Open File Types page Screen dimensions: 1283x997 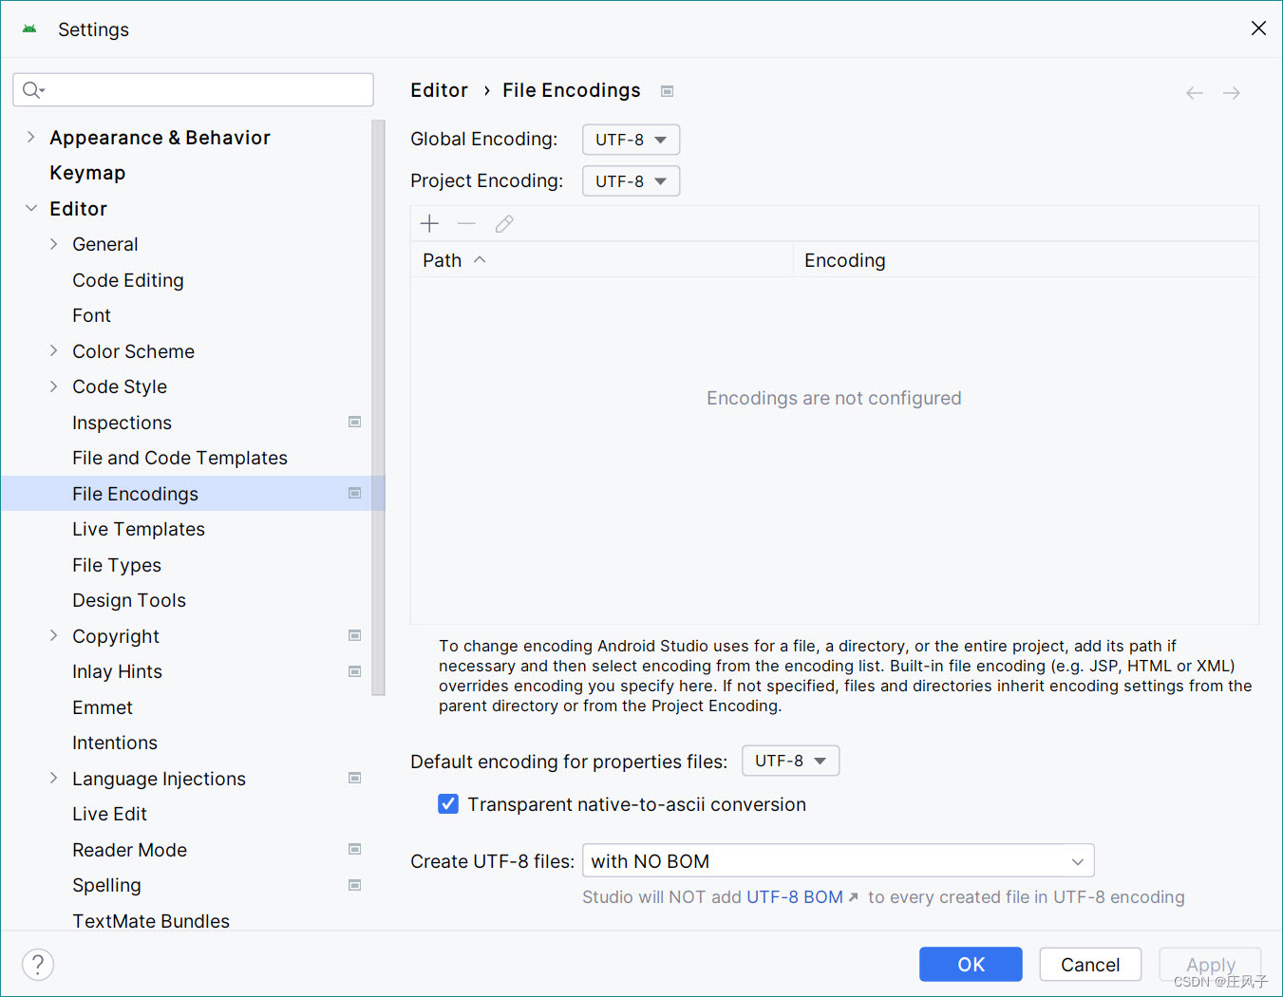point(117,565)
